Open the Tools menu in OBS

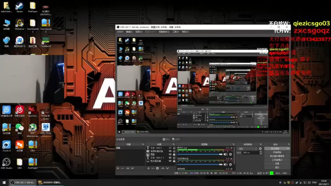tap(175, 32)
